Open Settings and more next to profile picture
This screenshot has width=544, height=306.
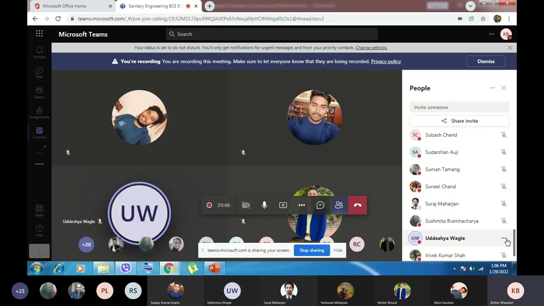click(x=491, y=34)
